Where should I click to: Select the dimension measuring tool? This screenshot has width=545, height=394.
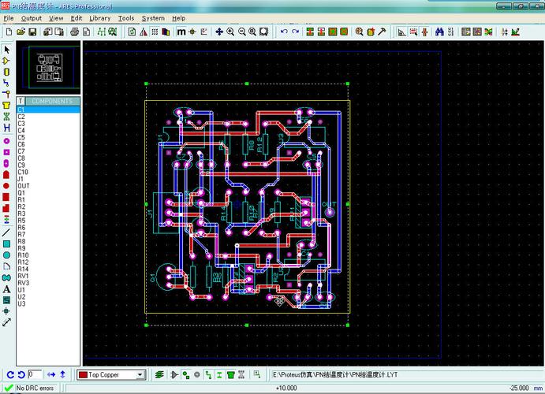[x=6, y=322]
